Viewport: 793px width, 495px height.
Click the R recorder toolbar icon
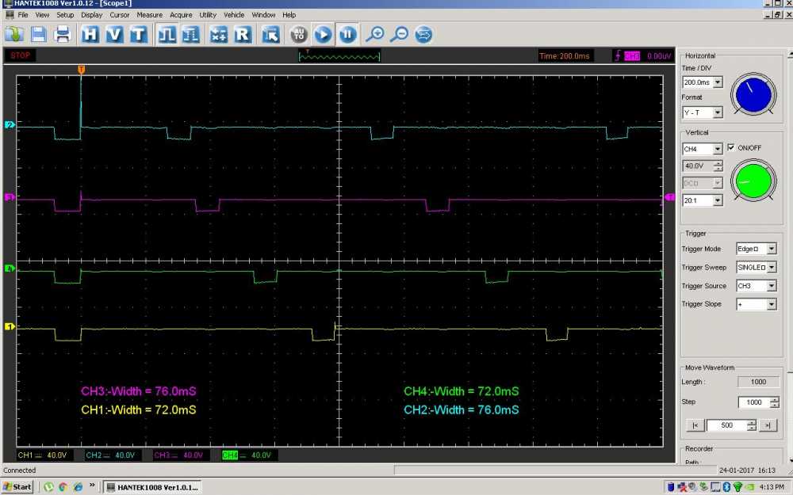pos(243,34)
